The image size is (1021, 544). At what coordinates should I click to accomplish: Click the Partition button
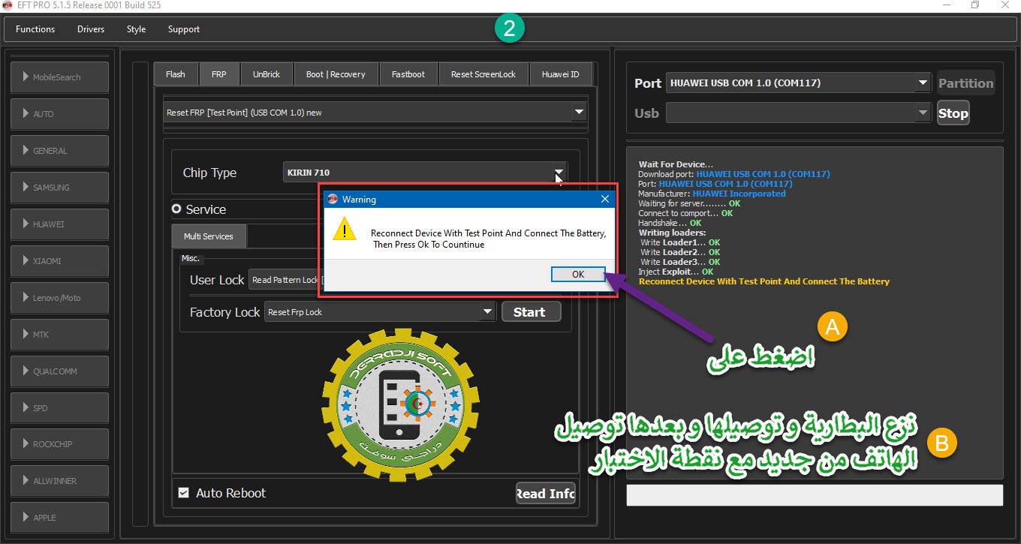pyautogui.click(x=965, y=83)
